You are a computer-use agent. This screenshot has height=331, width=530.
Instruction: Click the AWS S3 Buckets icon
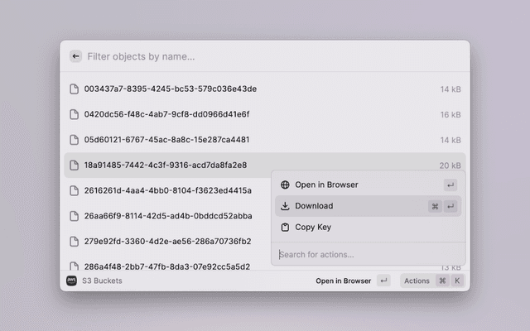click(x=71, y=281)
